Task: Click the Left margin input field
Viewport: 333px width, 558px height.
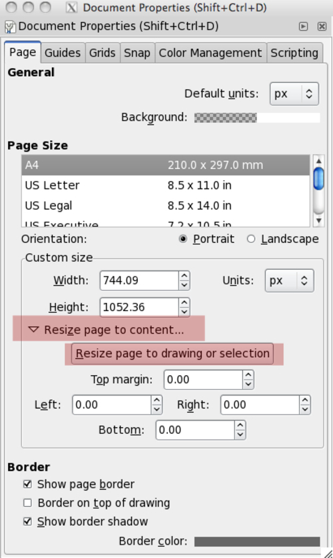Action: coord(111,404)
